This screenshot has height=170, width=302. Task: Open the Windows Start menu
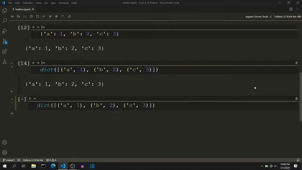click(x=5, y=166)
